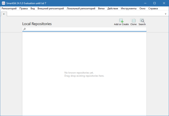Screen dimensions: 169x116
Task: Open the Действия menu
Action: click(113, 8)
